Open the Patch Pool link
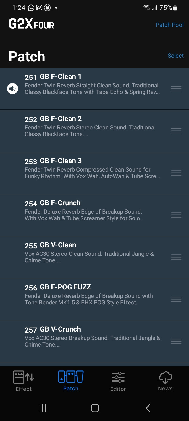Image resolution: width=189 pixels, height=421 pixels. pos(170,25)
